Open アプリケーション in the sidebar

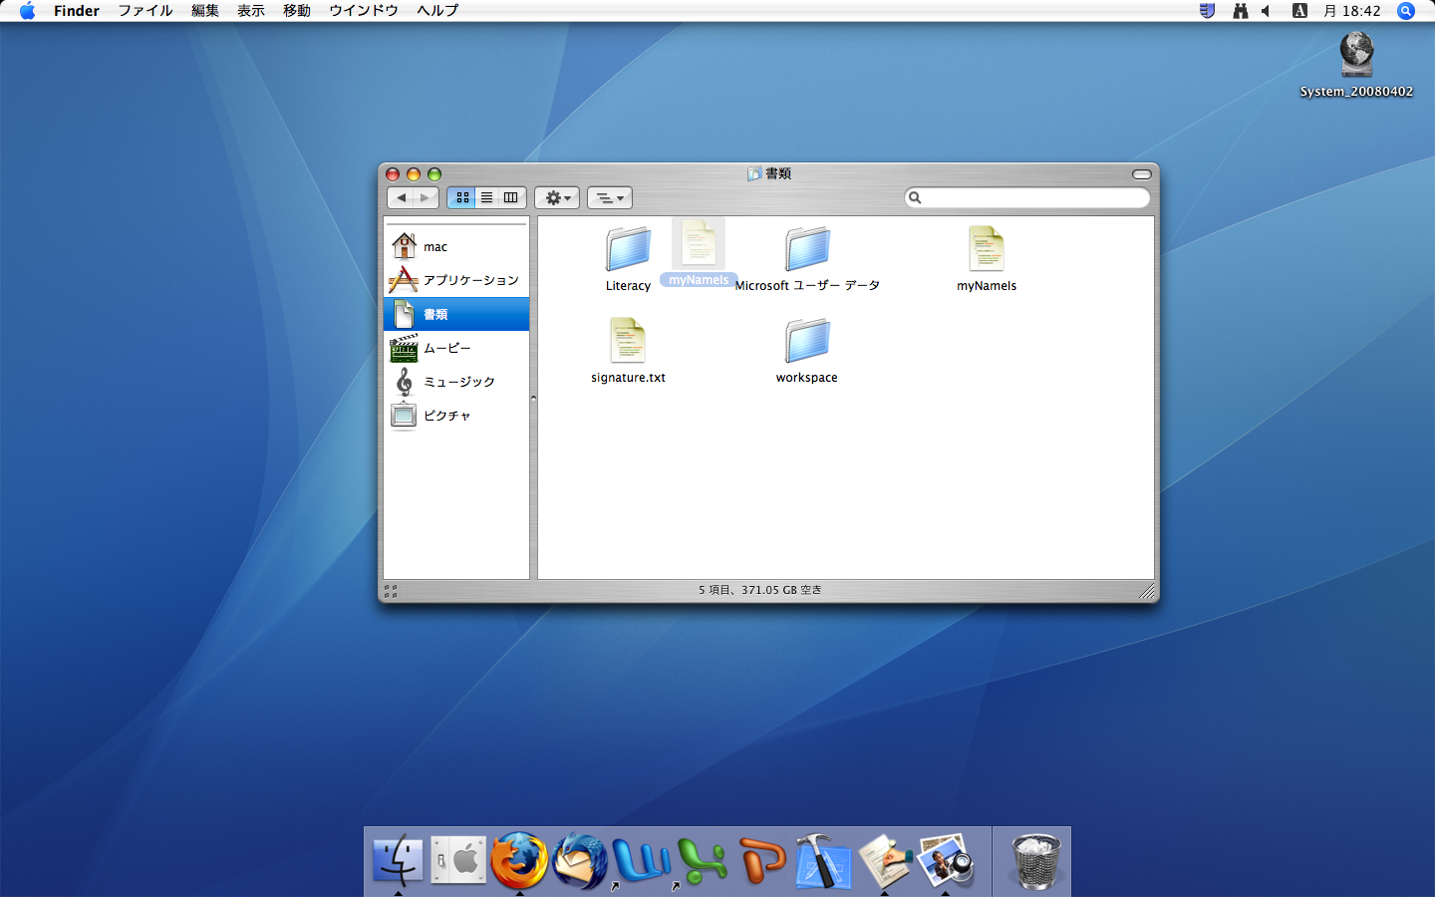coord(456,280)
